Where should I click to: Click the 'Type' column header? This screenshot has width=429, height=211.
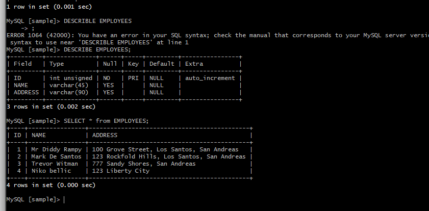point(57,64)
